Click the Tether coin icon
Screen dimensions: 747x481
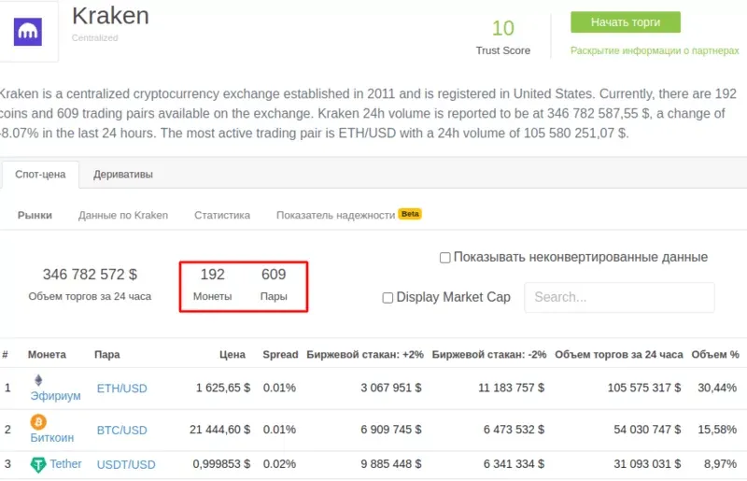coord(38,464)
